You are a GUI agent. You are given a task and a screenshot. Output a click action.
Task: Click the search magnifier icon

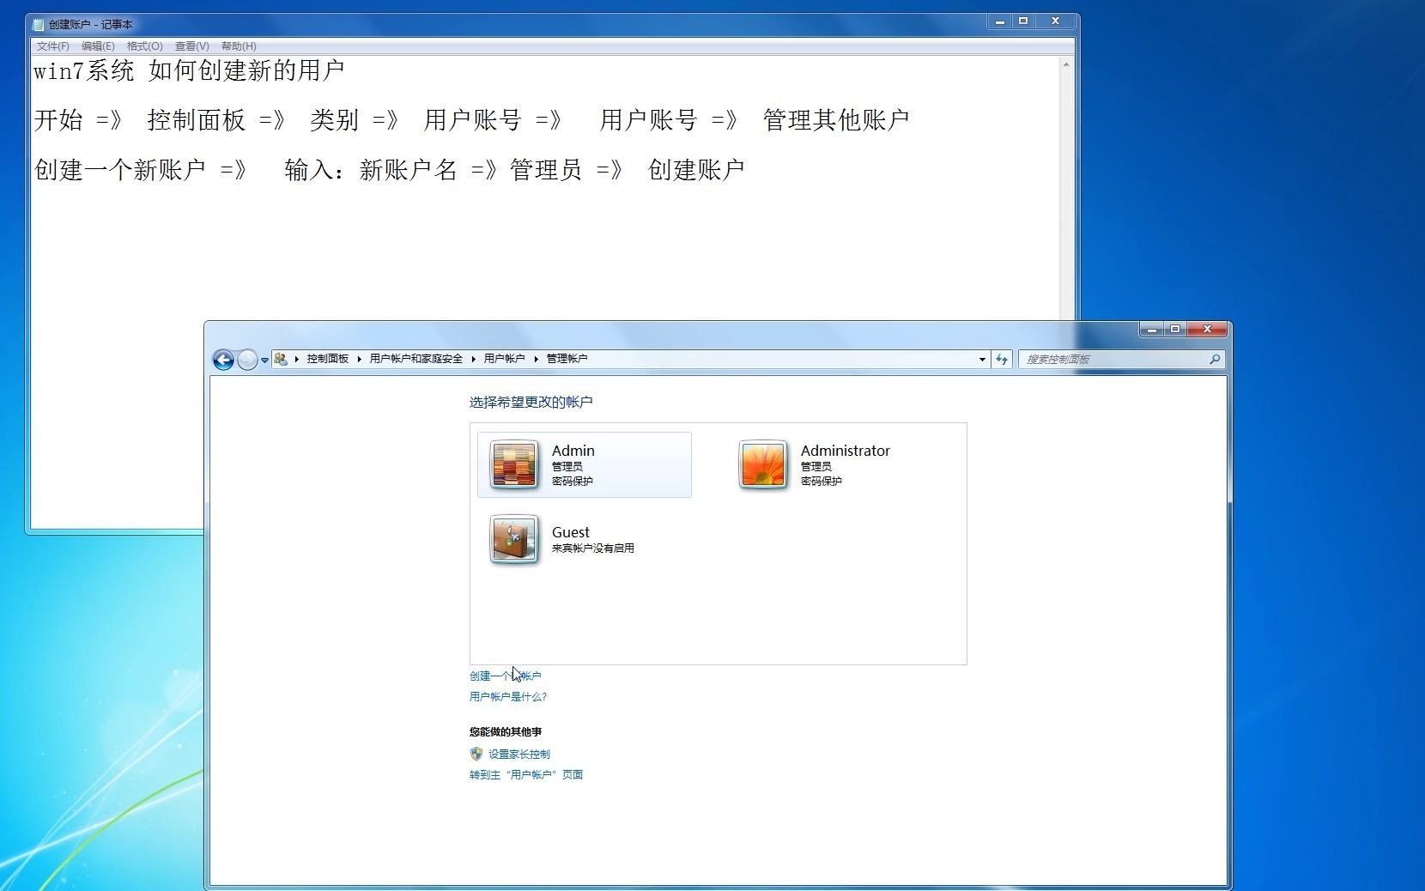(x=1215, y=360)
